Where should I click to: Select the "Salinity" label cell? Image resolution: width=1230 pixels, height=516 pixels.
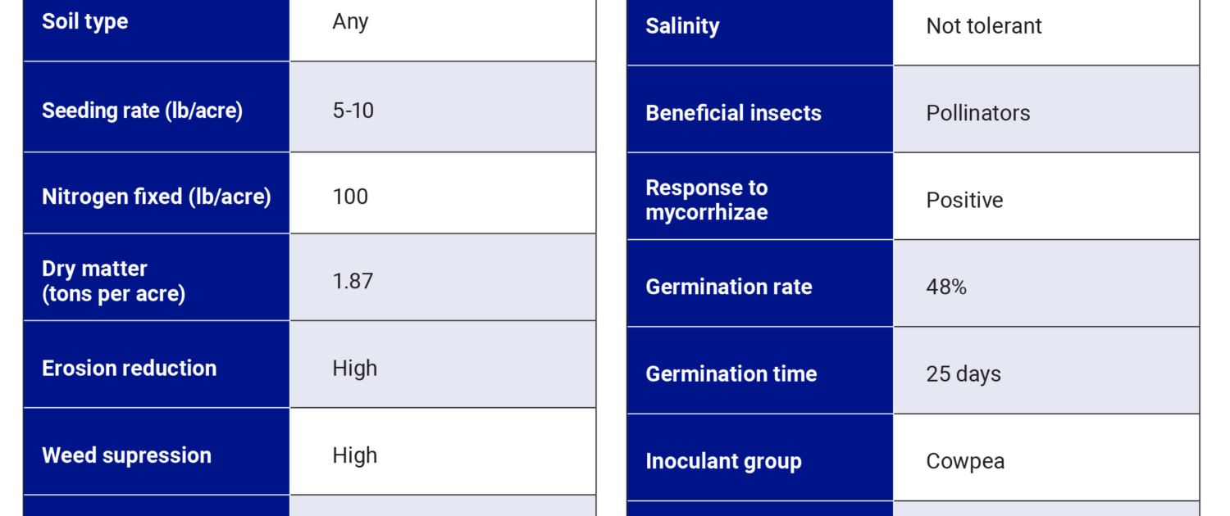[682, 26]
